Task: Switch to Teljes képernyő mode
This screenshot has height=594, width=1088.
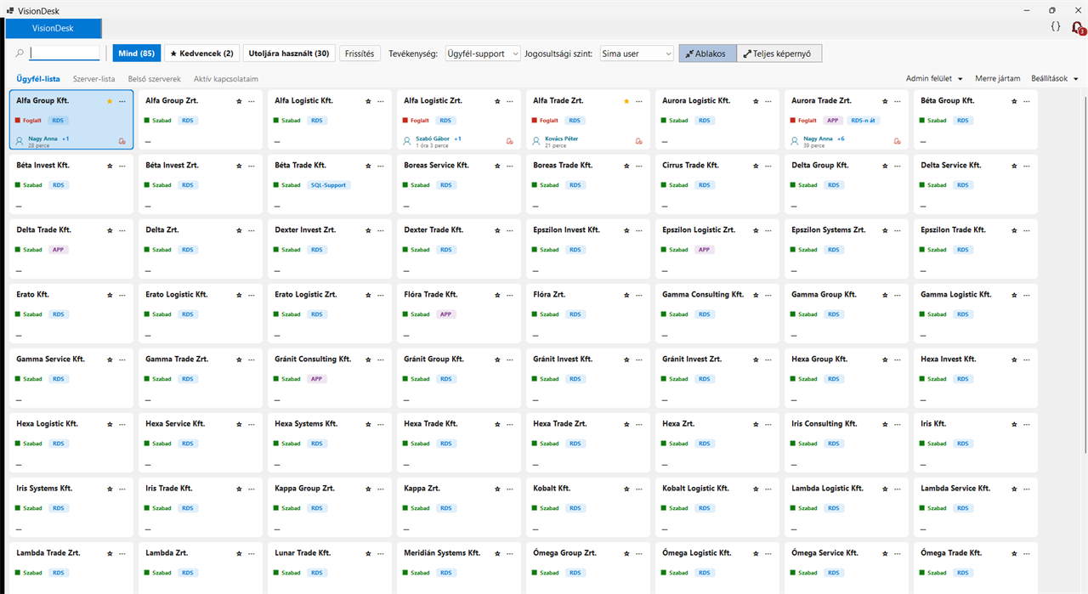Action: tap(779, 54)
